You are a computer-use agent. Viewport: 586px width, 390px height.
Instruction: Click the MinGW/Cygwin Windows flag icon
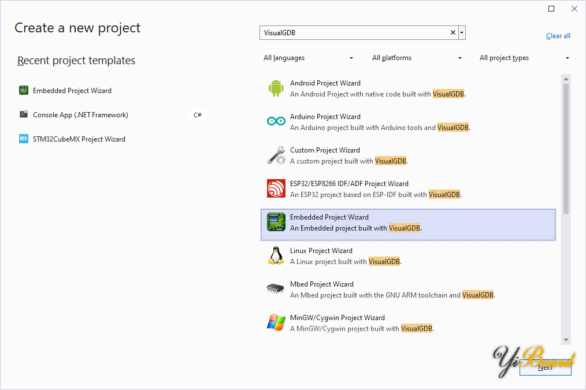click(x=276, y=322)
